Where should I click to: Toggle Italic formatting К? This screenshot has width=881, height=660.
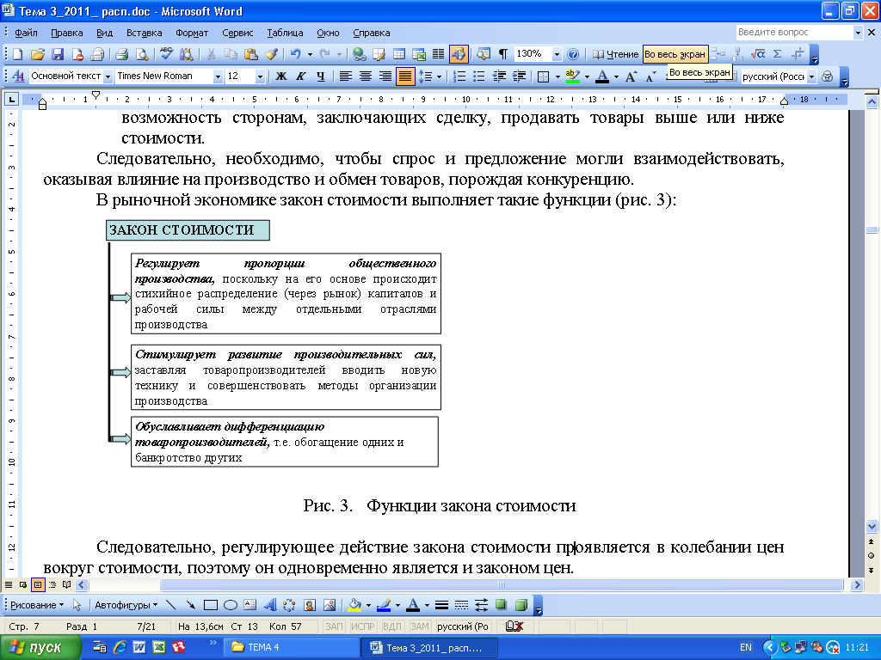300,76
